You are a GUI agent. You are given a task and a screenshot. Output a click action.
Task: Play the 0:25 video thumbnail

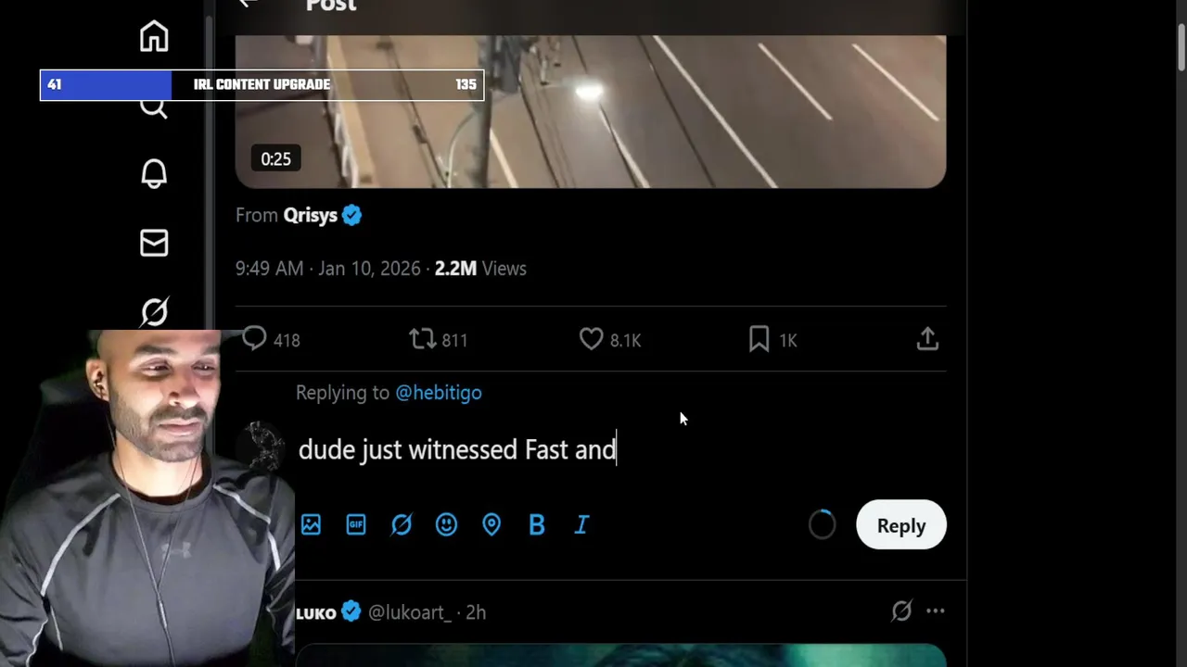tap(590, 111)
